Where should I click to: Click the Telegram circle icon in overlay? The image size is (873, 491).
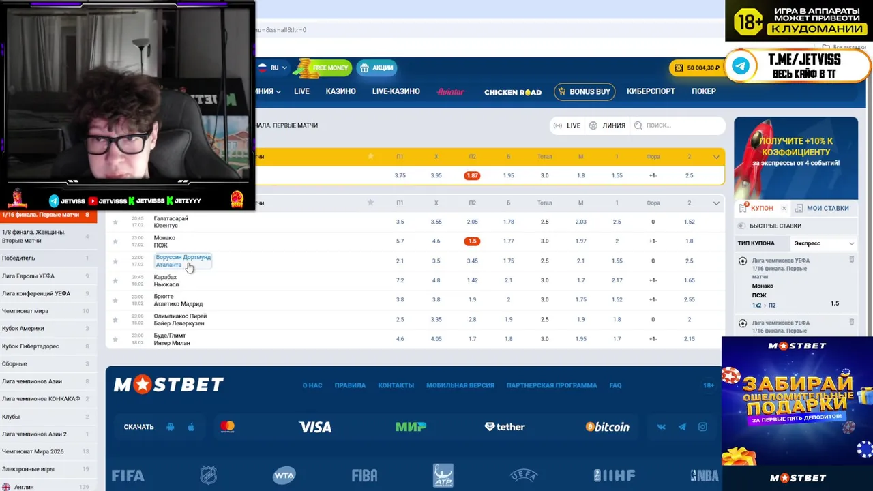741,65
